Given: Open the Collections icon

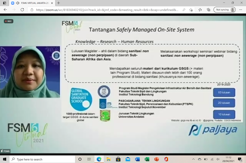Looking at the screenshot, I should [x=208, y=10].
